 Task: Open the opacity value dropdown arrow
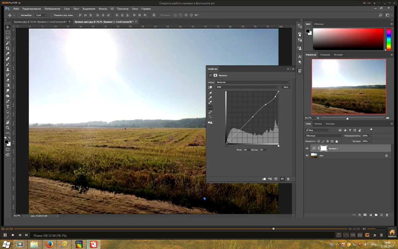point(370,136)
